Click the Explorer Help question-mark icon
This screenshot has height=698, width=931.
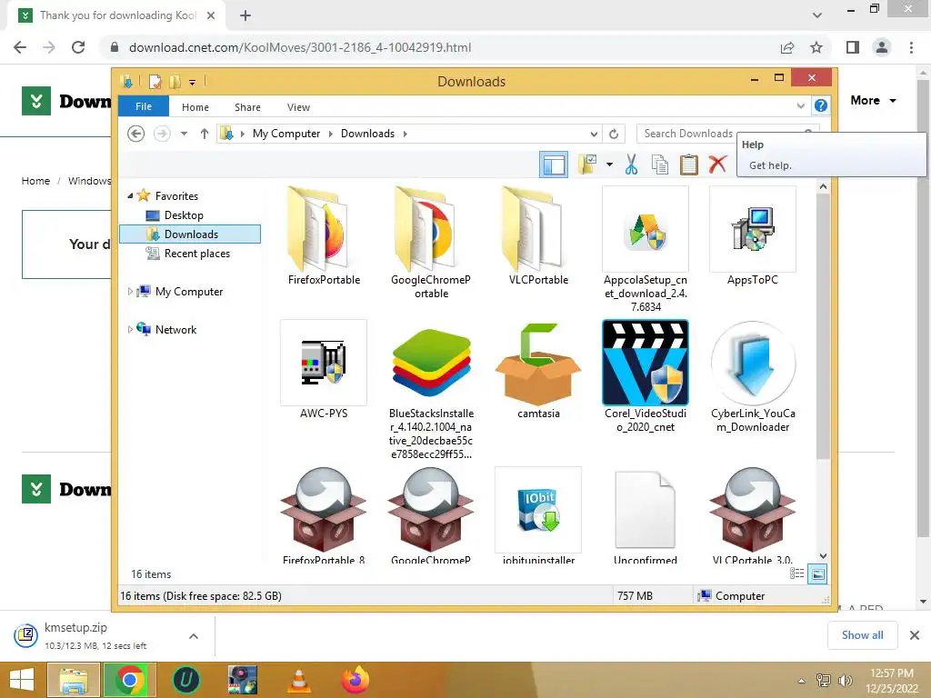[821, 105]
